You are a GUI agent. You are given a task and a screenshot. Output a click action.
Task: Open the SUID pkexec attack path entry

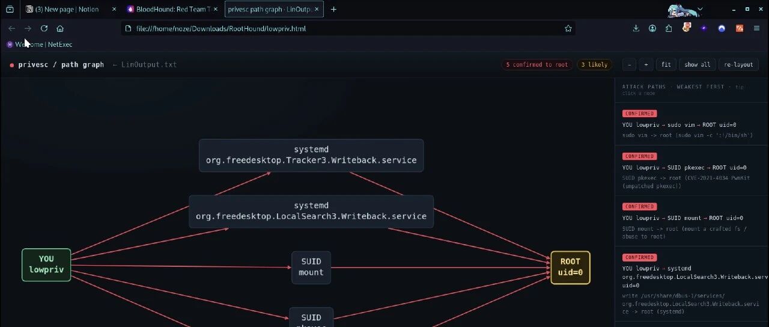[x=691, y=170]
